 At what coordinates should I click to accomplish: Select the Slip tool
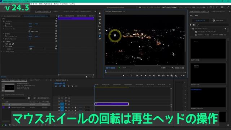click(100, 26)
